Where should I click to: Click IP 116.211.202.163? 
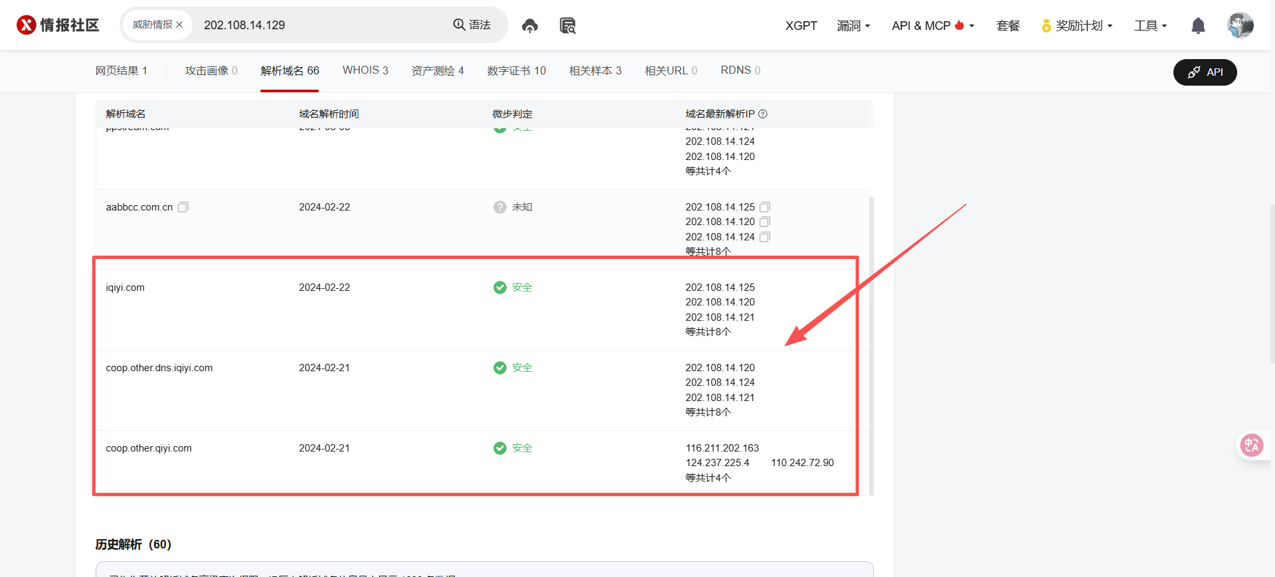722,448
